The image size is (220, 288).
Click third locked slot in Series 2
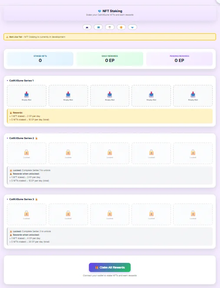point(110,153)
